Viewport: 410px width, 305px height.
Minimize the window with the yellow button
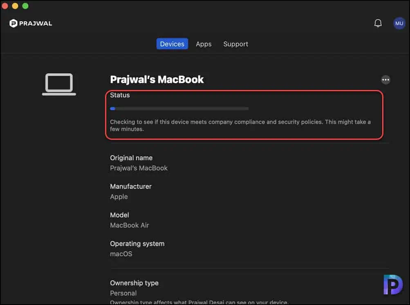(15, 6)
